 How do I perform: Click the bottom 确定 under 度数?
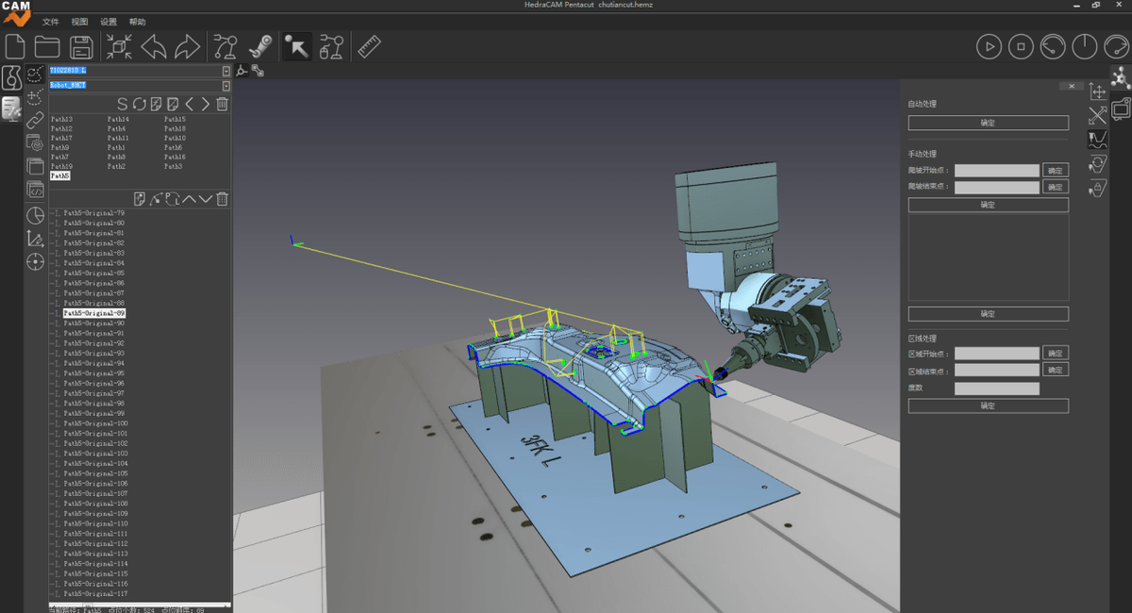tap(988, 406)
